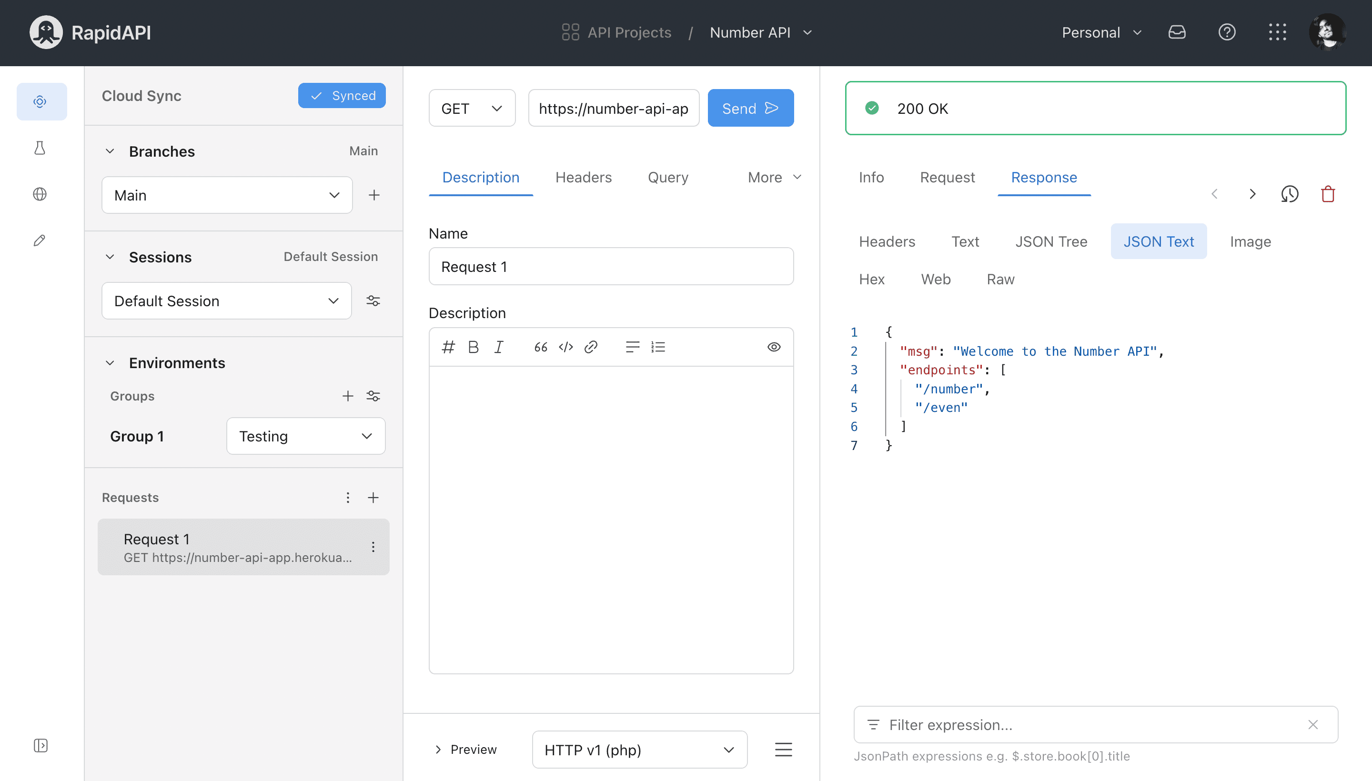Click the globe icon in the left sidebar
This screenshot has height=781, width=1372.
(40, 194)
